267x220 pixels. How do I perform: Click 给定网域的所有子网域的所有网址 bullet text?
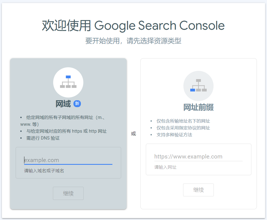[x=62, y=121]
